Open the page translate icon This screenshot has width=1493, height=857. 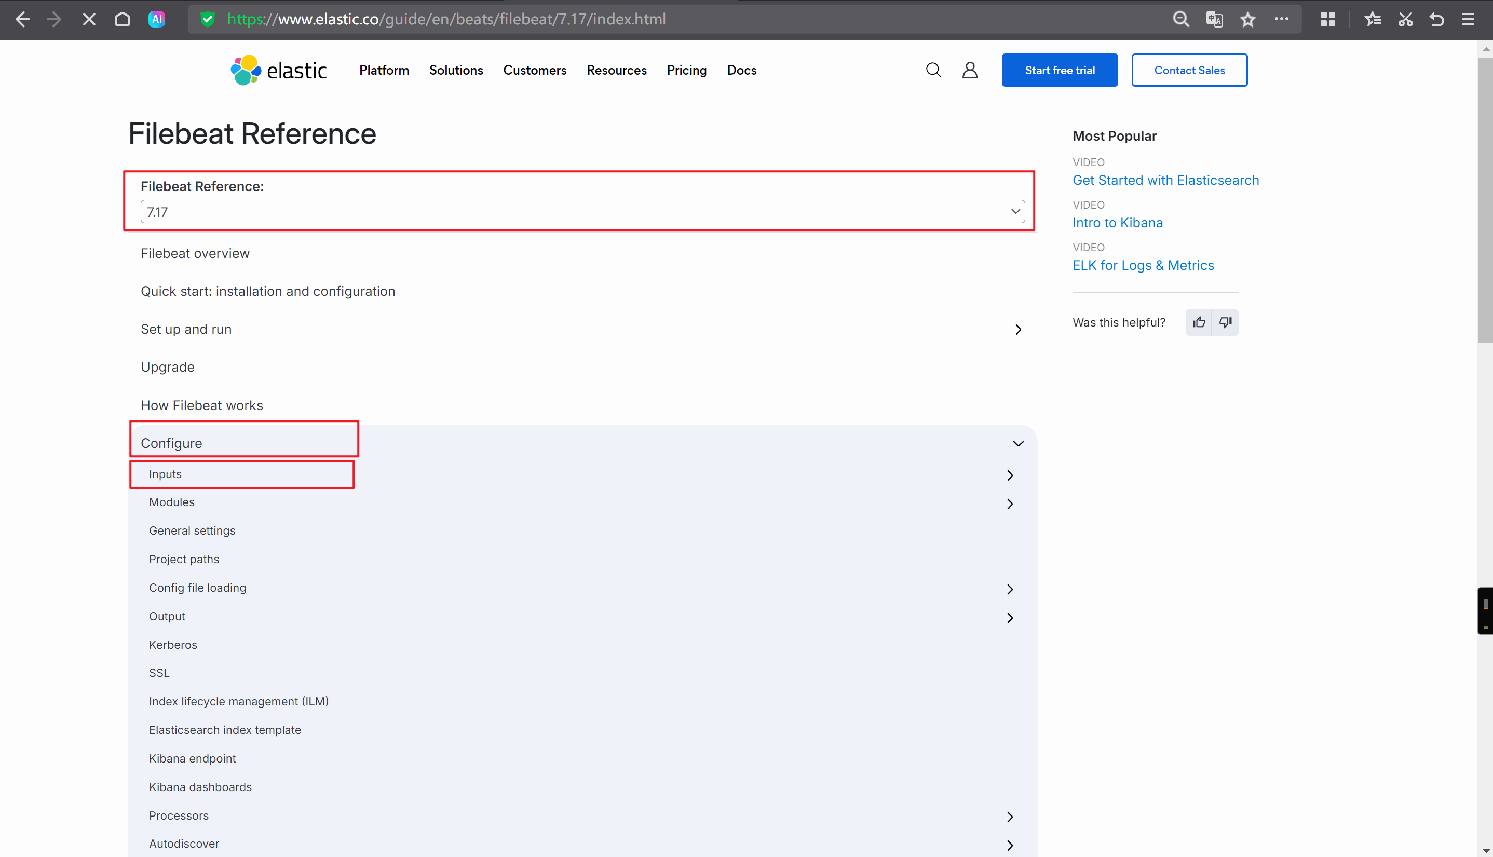1214,19
